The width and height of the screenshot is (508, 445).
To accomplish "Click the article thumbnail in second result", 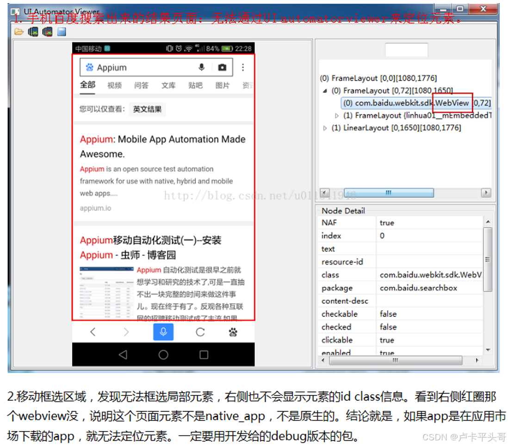I will [x=106, y=293].
